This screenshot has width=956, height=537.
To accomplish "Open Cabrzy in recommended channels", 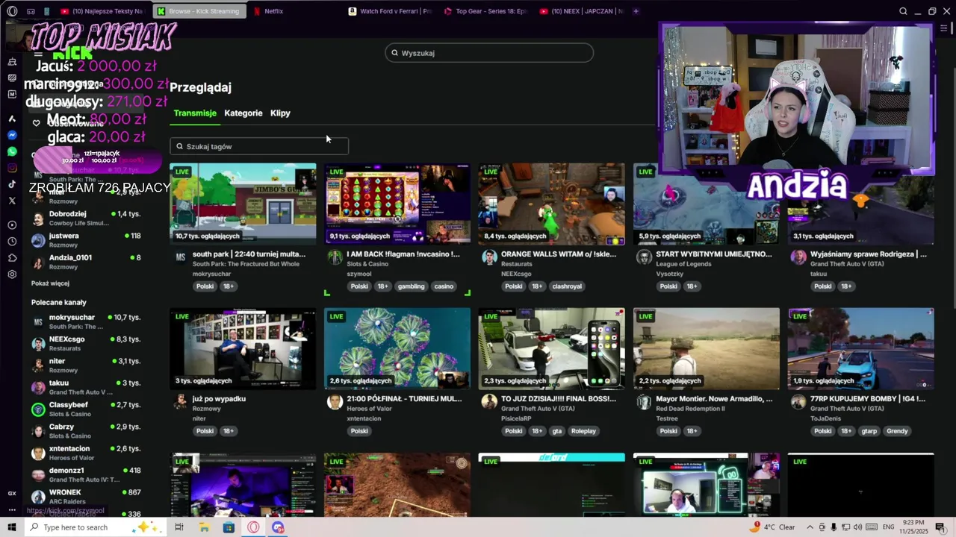I will coord(86,430).
